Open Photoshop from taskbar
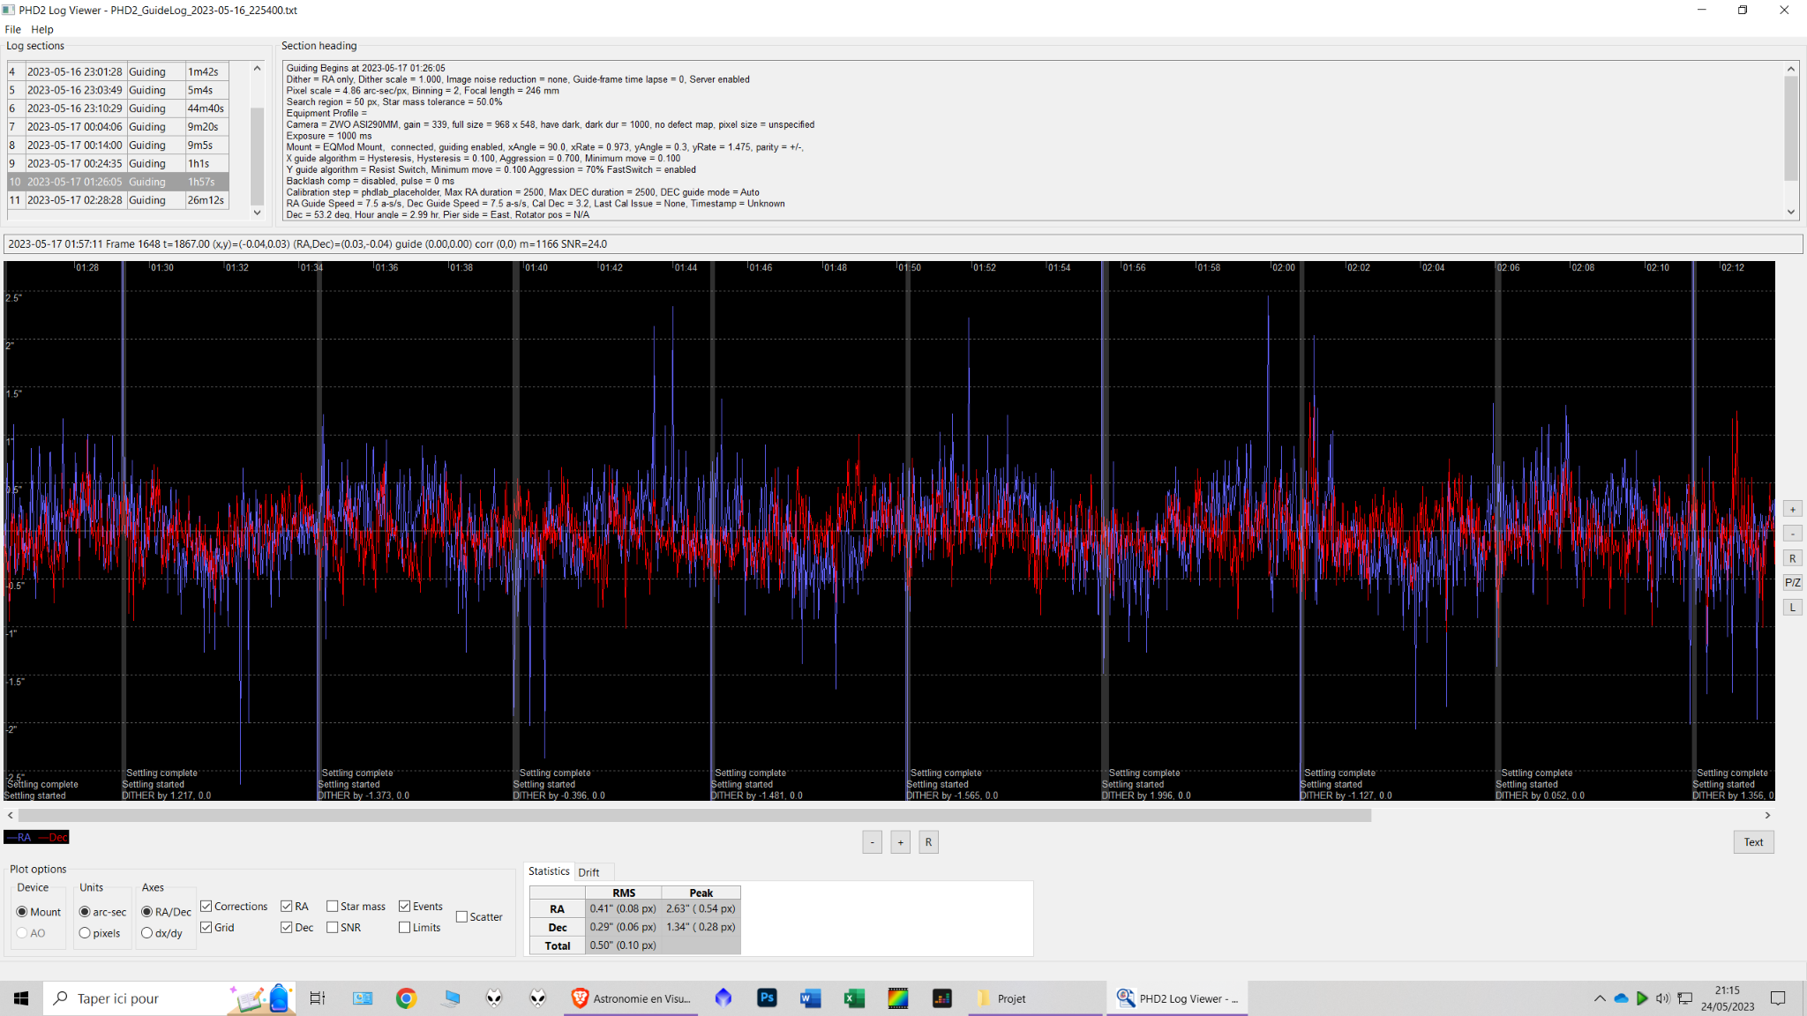 [x=767, y=998]
